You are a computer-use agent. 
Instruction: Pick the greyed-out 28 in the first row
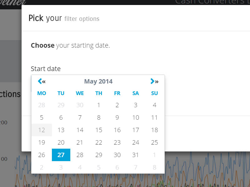coord(42,105)
